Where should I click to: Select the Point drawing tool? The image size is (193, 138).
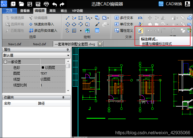(81, 31)
